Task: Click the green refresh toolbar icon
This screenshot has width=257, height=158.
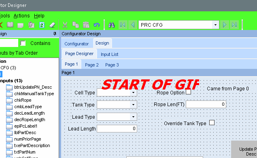Action: 42,25
